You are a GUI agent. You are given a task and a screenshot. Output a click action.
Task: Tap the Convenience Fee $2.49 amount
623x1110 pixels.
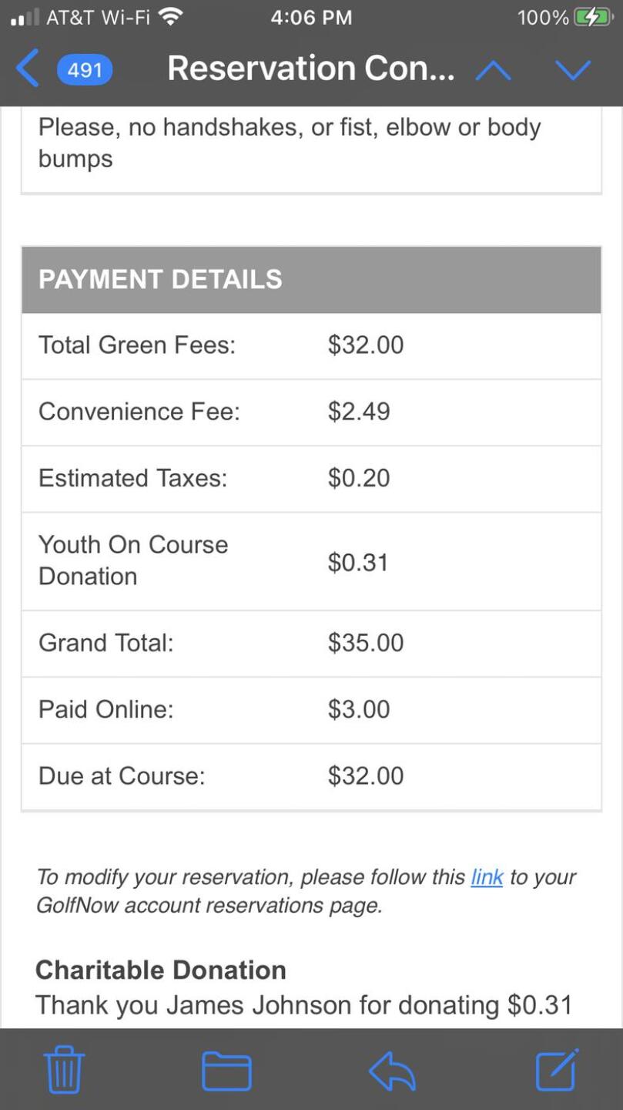click(359, 412)
